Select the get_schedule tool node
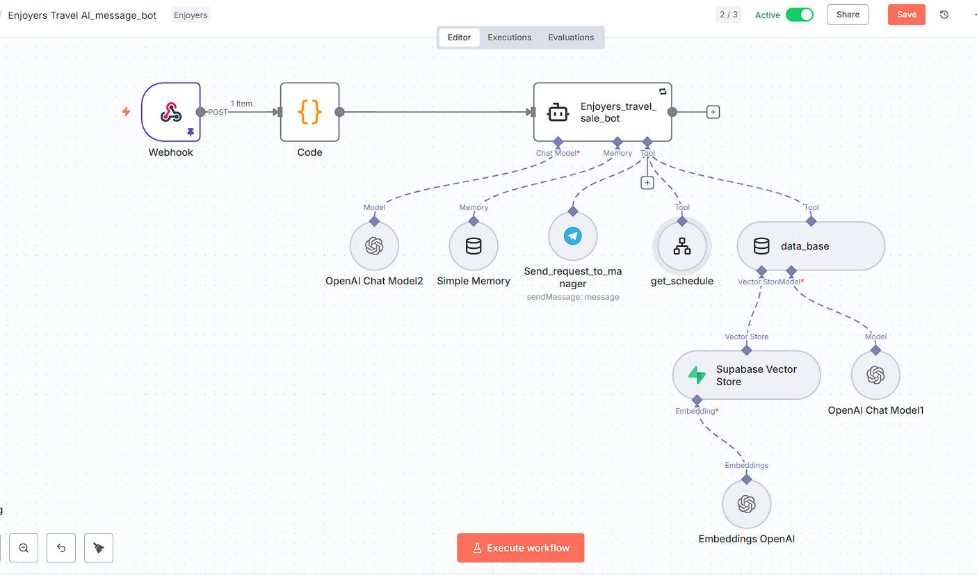Viewport: 977px width, 575px height. [682, 246]
